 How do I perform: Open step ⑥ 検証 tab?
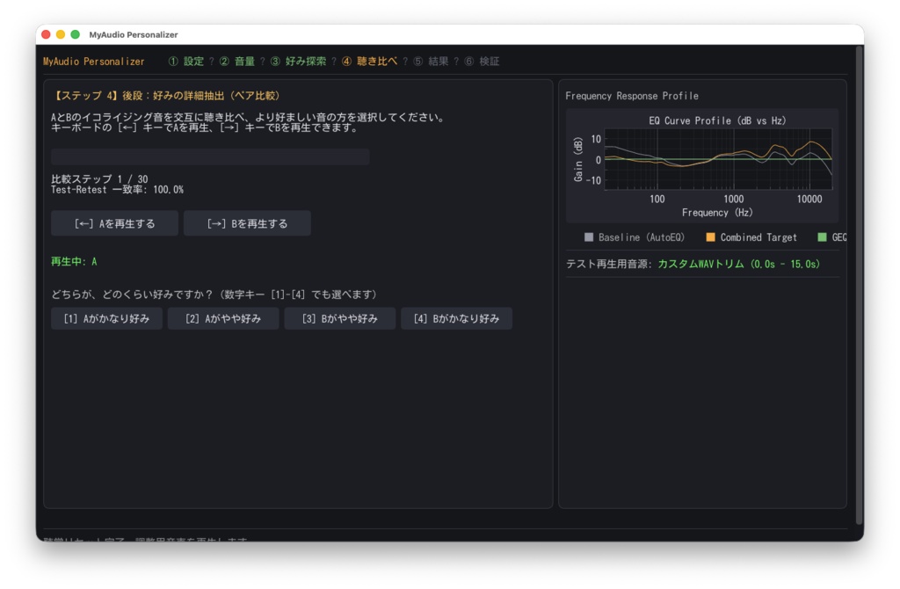coord(482,62)
